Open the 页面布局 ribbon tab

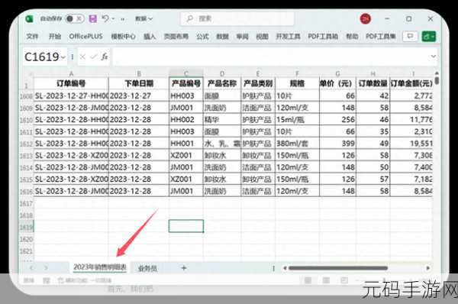pos(176,36)
